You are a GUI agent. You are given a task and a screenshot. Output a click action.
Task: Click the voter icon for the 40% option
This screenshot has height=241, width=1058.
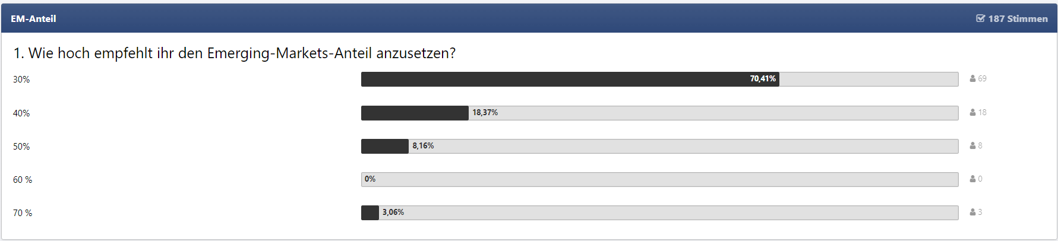pyautogui.click(x=972, y=112)
